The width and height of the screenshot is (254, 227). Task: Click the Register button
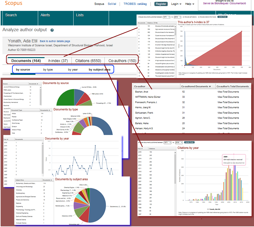click(x=161, y=4)
